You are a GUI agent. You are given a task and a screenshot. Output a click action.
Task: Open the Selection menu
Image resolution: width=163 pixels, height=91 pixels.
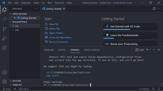tap(26, 3)
